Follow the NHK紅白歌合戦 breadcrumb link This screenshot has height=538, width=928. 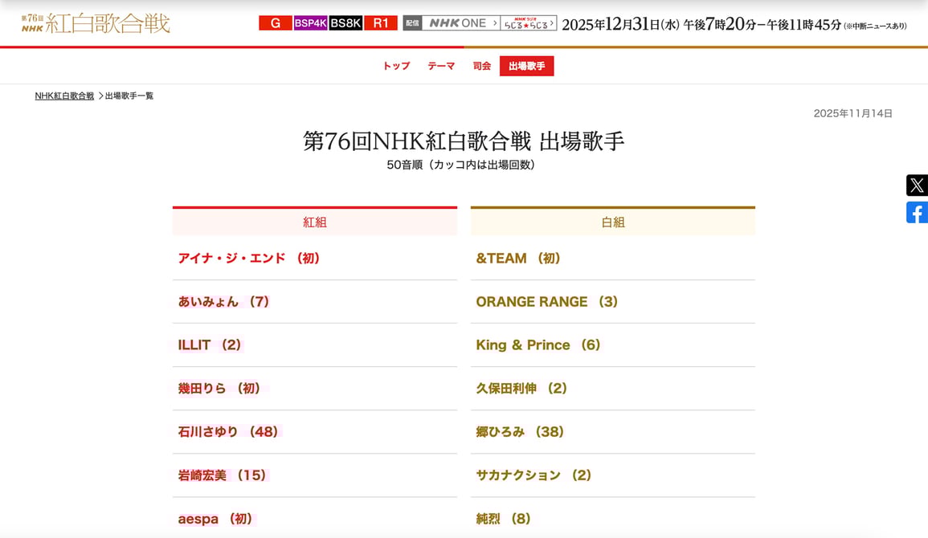64,95
